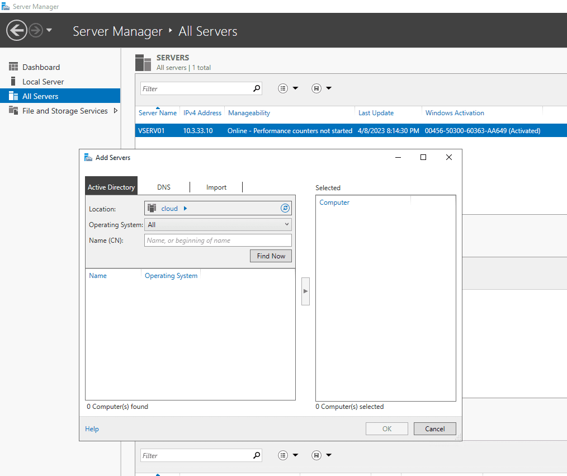Sort results by the Name column in Add Servers
Image resolution: width=567 pixels, height=476 pixels.
[x=98, y=276]
